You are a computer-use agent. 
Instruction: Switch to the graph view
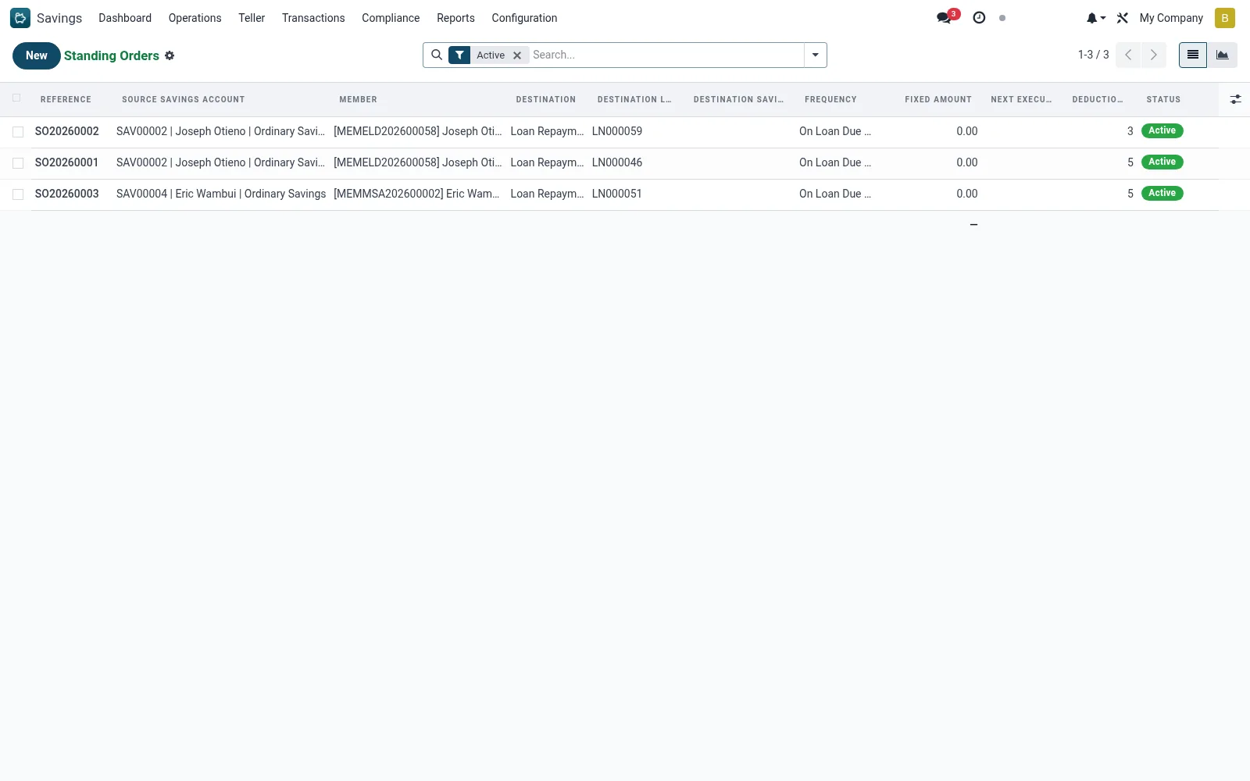tap(1223, 55)
